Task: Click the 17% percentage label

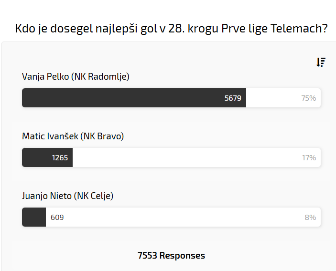Action: (x=309, y=157)
